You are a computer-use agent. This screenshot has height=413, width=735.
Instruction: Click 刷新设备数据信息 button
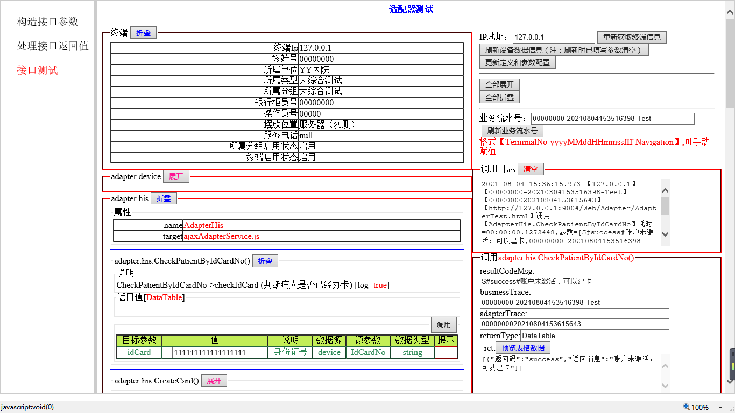(x=564, y=50)
